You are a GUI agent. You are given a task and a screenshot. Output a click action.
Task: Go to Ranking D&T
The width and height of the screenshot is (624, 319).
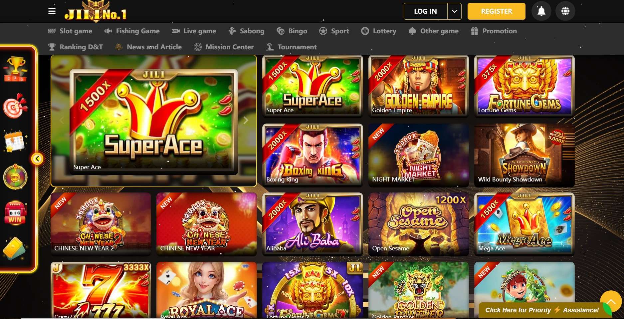pyautogui.click(x=76, y=47)
